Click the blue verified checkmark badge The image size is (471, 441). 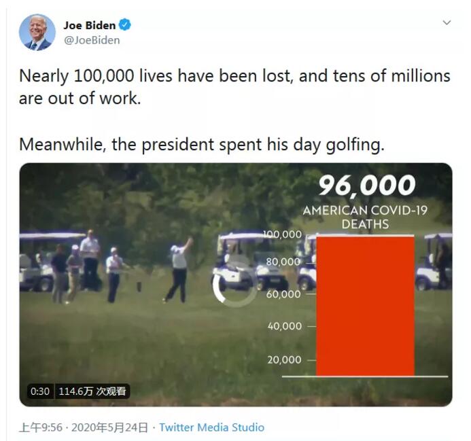coord(125,25)
